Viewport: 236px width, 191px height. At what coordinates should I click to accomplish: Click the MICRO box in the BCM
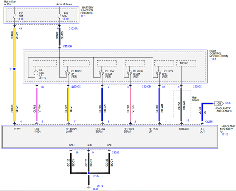186,63
